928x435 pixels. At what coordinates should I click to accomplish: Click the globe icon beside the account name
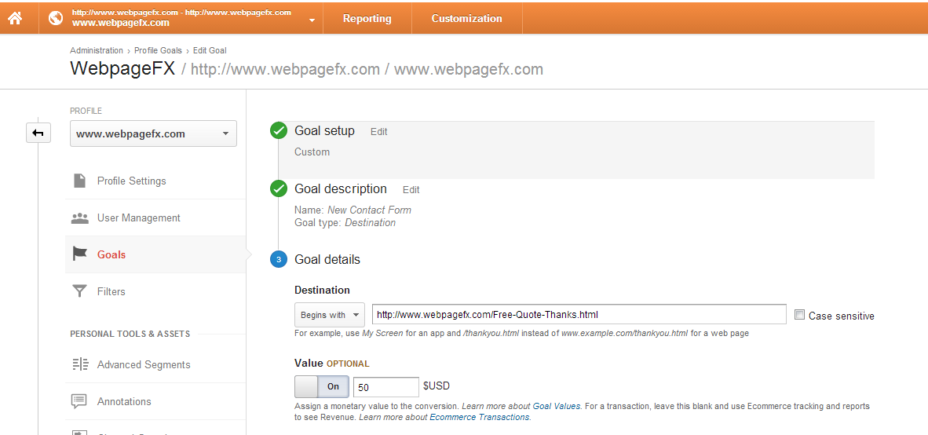[56, 18]
